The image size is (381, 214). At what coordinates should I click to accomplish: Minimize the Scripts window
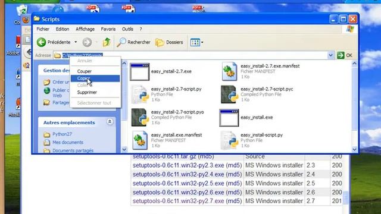pyautogui.click(x=334, y=19)
